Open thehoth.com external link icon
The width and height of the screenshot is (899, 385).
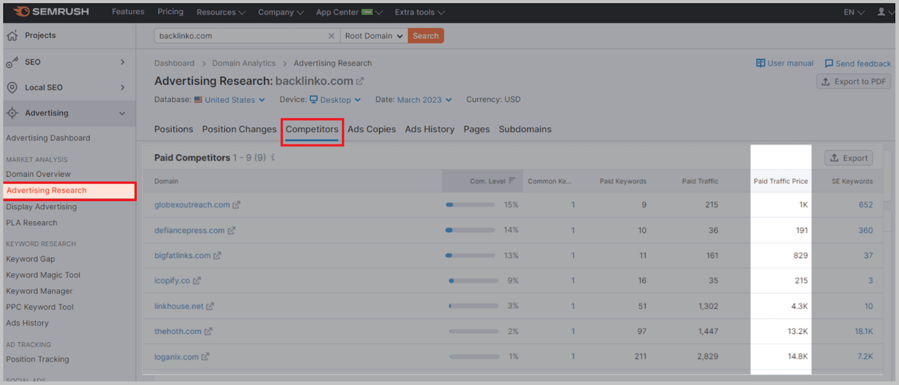tap(208, 332)
